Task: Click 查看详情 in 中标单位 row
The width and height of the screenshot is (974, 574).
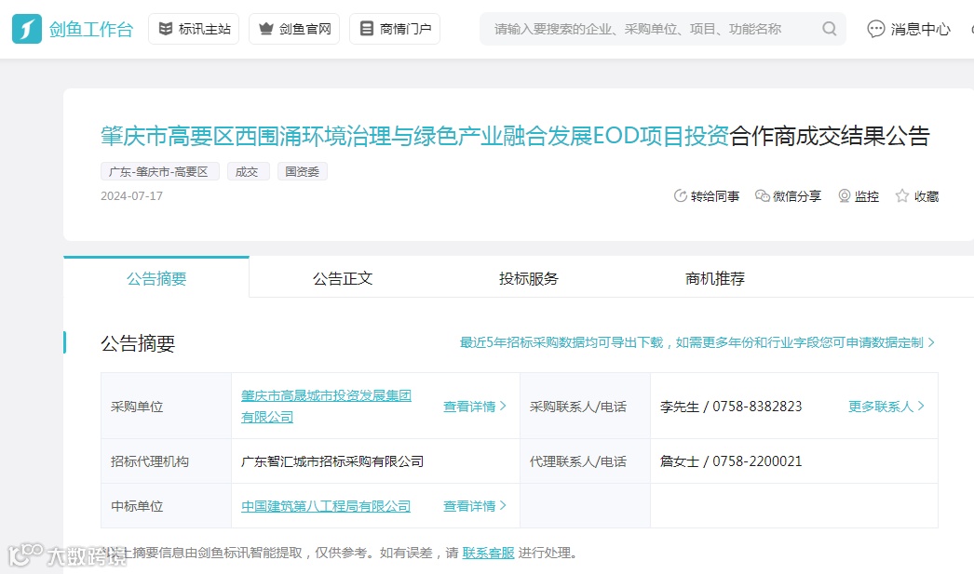Action: pos(469,506)
